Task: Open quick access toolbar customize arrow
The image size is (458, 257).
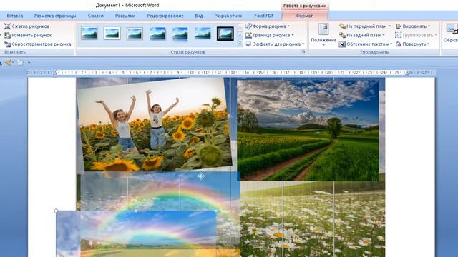Action: [29, 62]
